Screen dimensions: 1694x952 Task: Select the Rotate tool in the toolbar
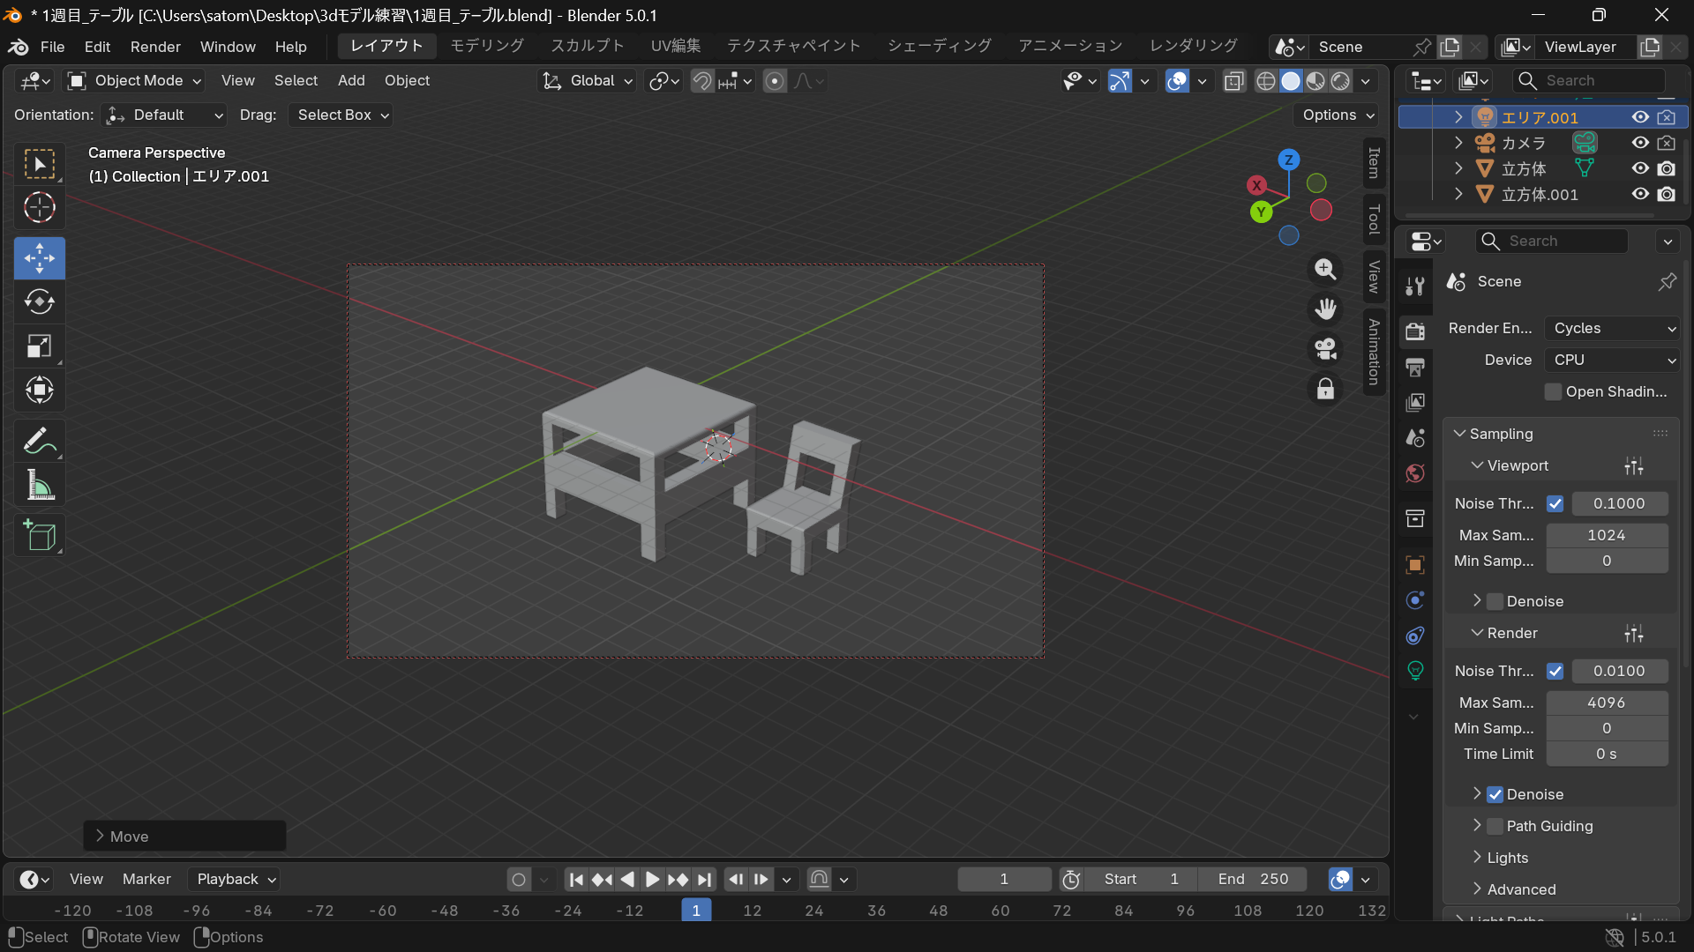39,302
